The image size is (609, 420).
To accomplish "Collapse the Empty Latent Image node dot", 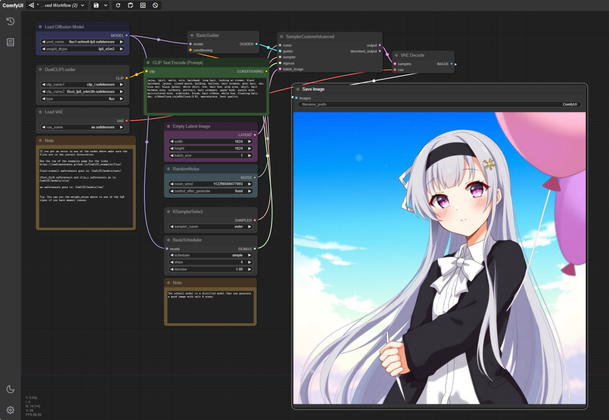I will (169, 126).
